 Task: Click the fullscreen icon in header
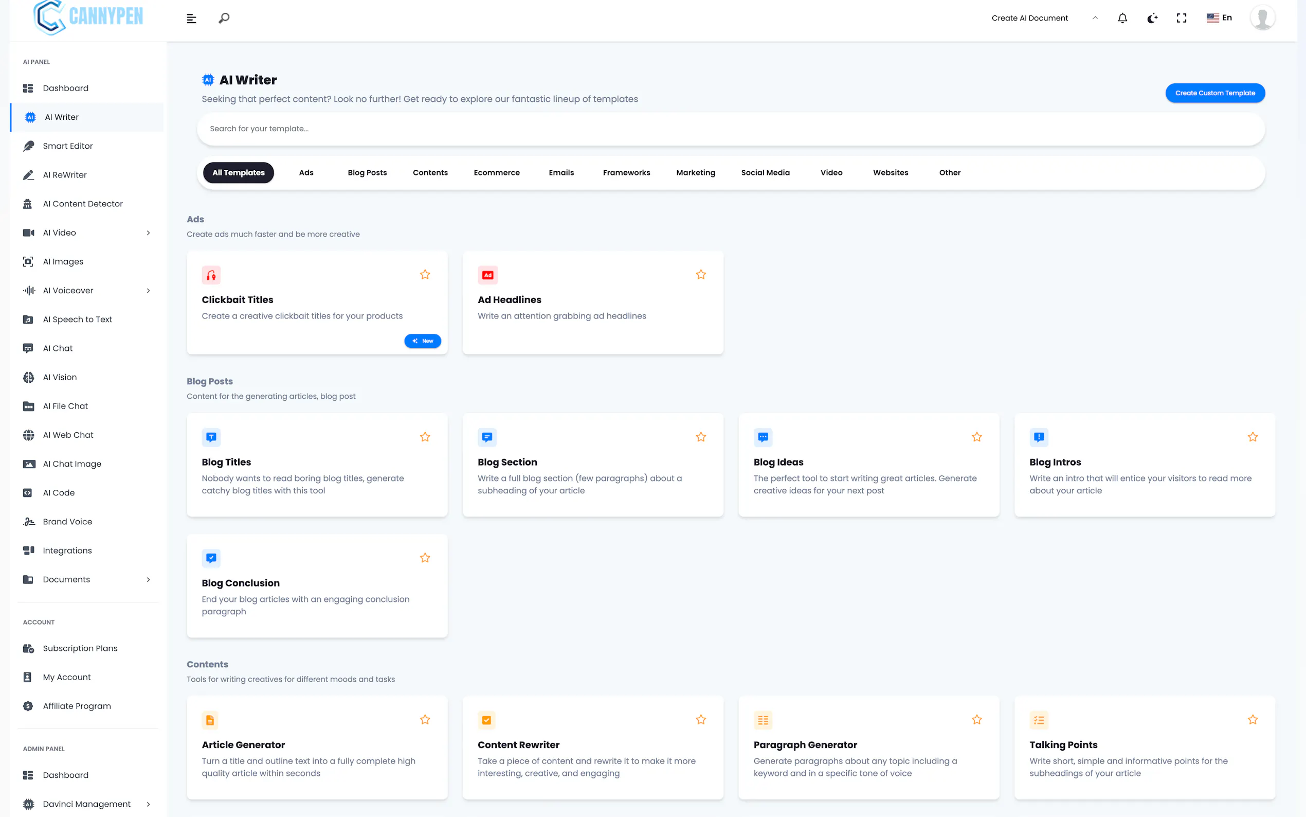1181,18
